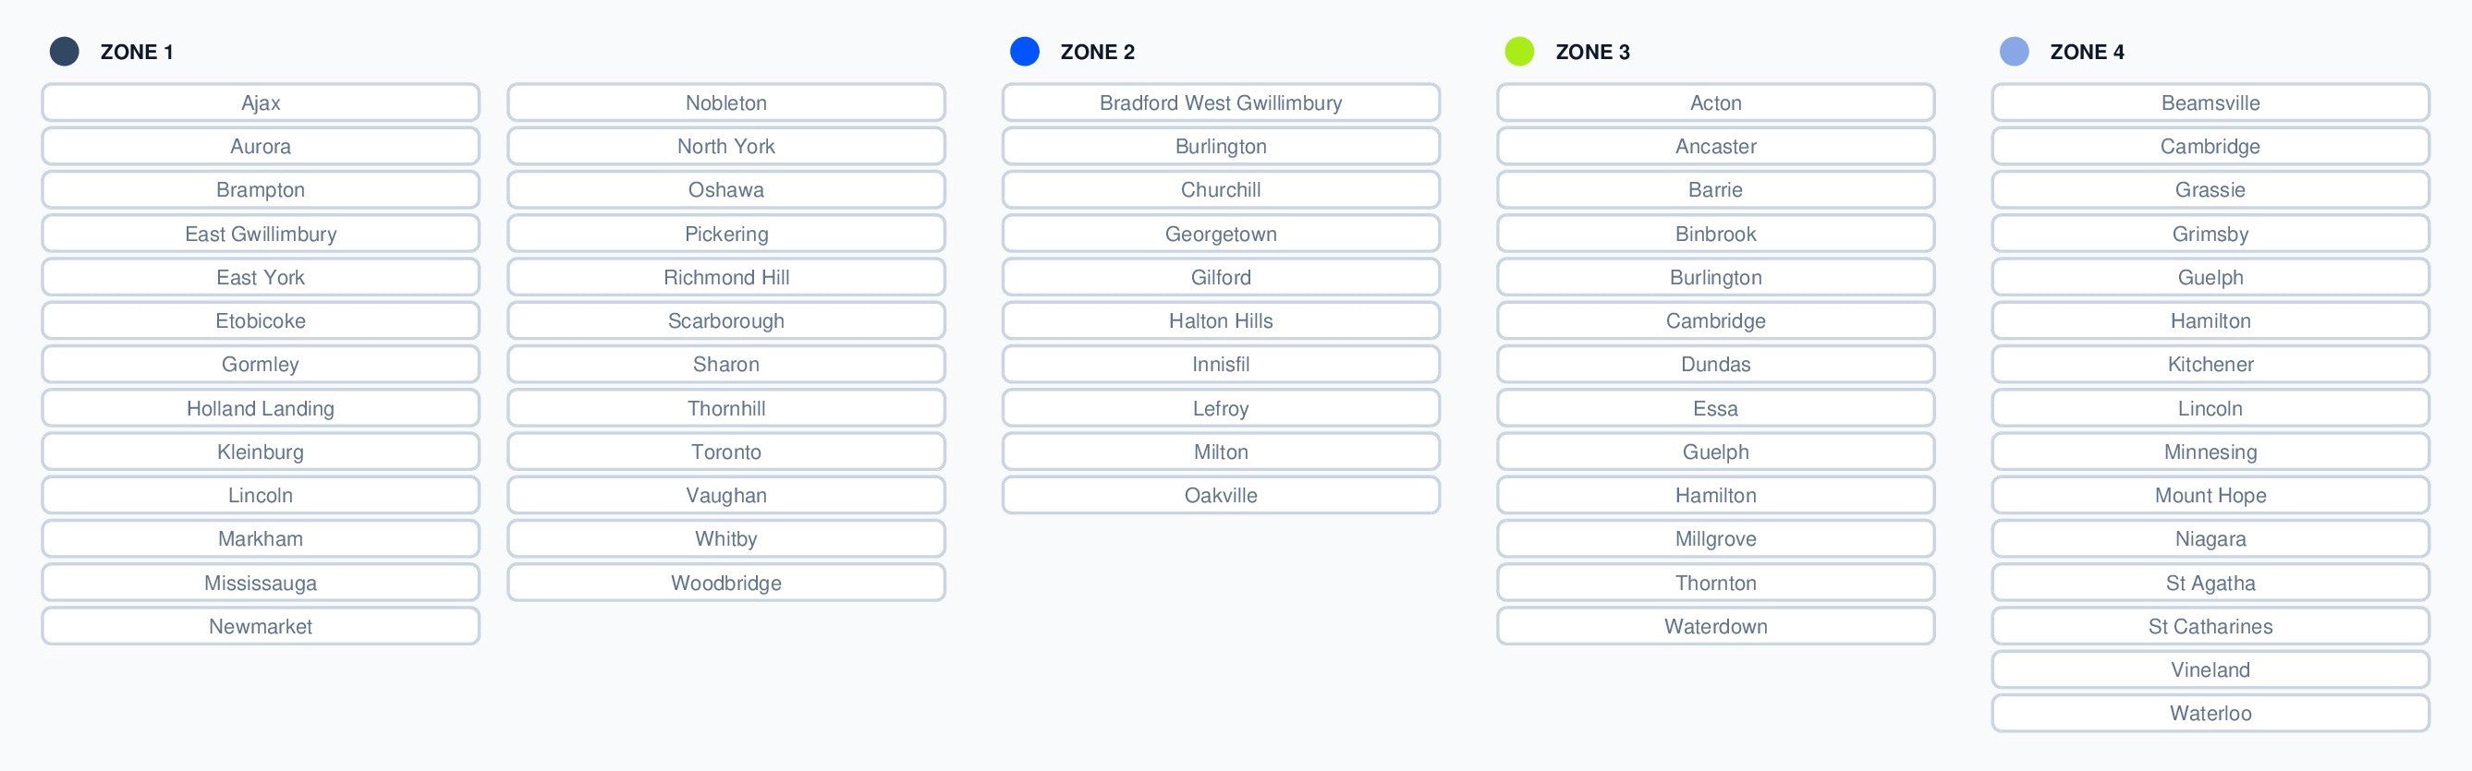Screen dimensions: 2472x771
Task: Click the dark navy Zone 1 color dot
Action: click(x=65, y=52)
